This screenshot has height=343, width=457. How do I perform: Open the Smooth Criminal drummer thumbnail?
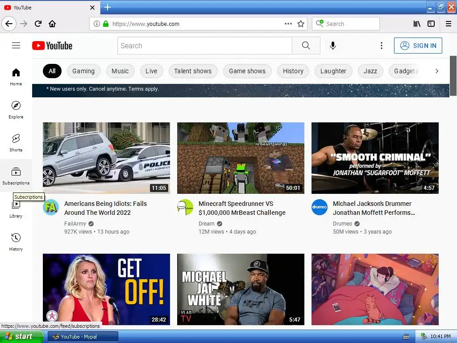point(375,158)
